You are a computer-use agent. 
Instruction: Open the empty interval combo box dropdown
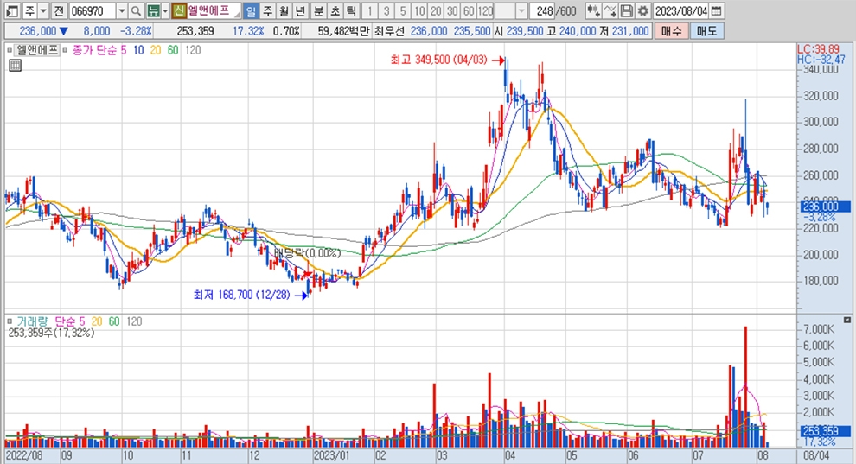522,11
